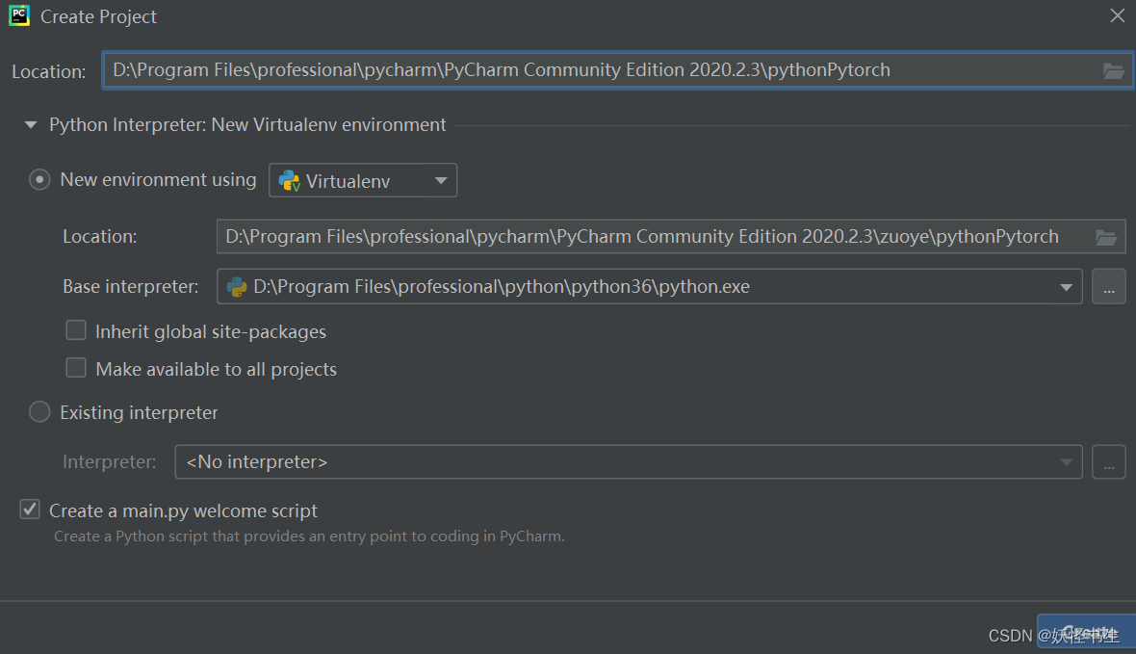This screenshot has width=1136, height=654.
Task: Collapse the Python Interpreter section
Action: point(31,124)
